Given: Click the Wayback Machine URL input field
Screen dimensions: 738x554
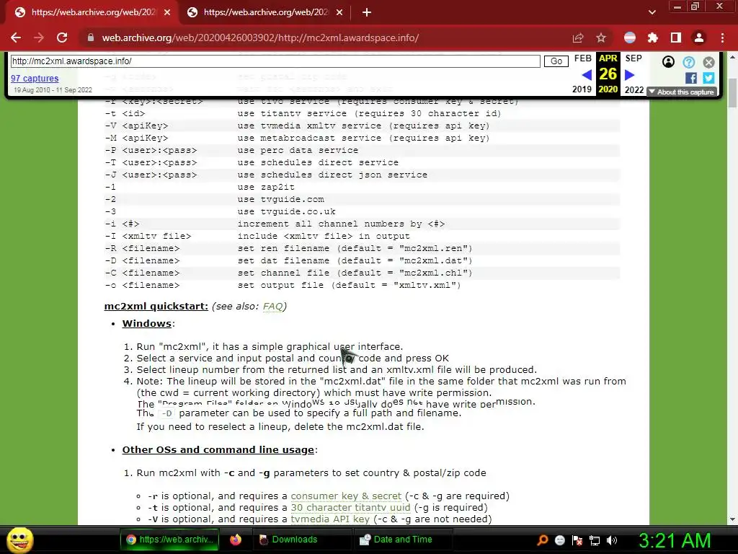Looking at the screenshot, I should point(275,61).
